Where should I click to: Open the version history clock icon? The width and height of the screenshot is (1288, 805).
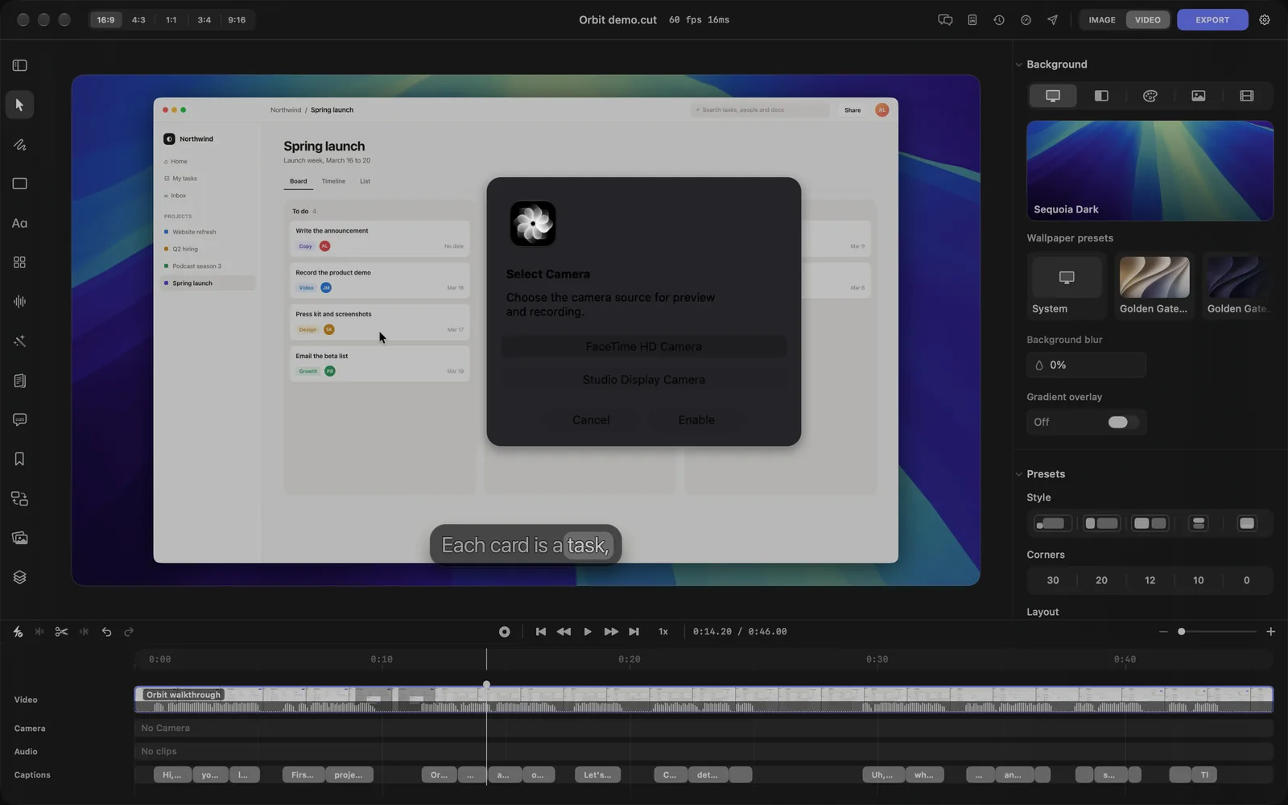point(999,20)
